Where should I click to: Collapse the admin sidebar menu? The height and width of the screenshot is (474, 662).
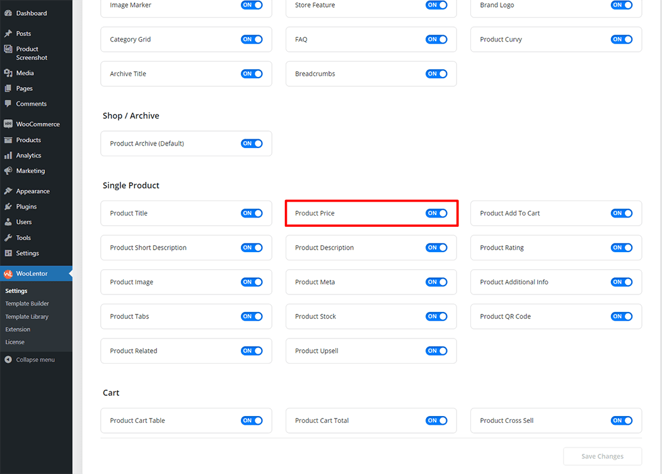coord(33,359)
